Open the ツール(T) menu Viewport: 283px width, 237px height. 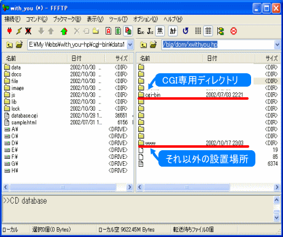[x=118, y=19]
